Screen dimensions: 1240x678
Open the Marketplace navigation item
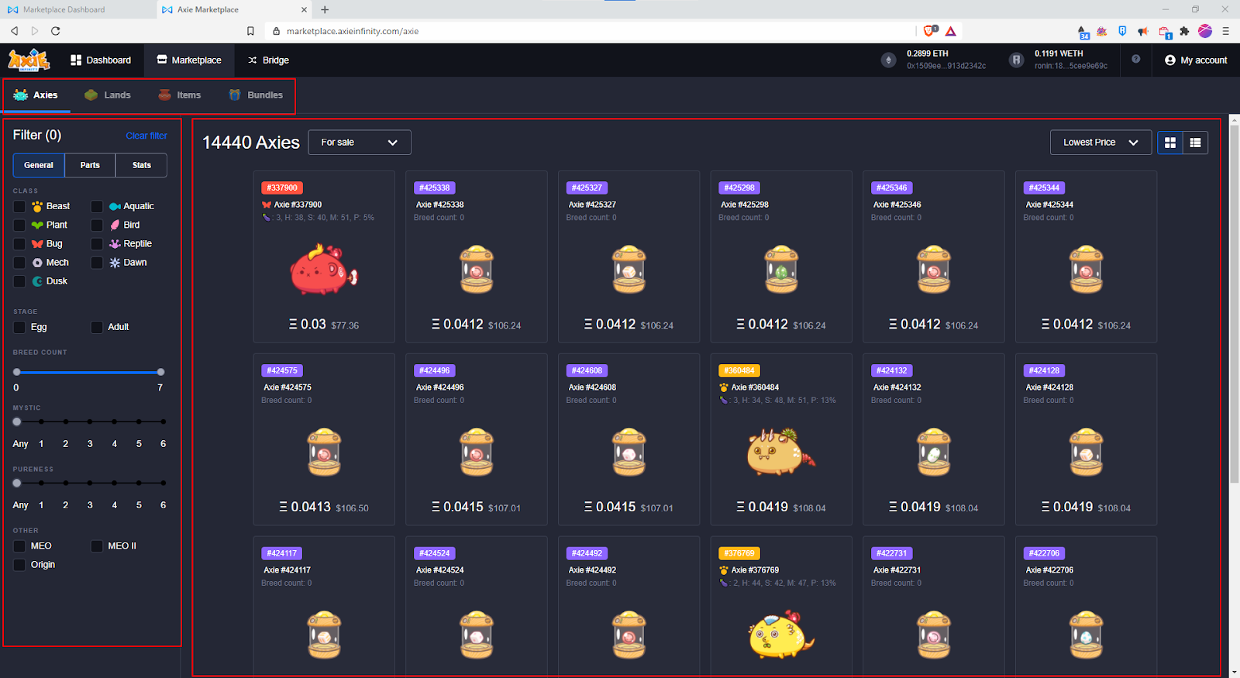pos(189,60)
